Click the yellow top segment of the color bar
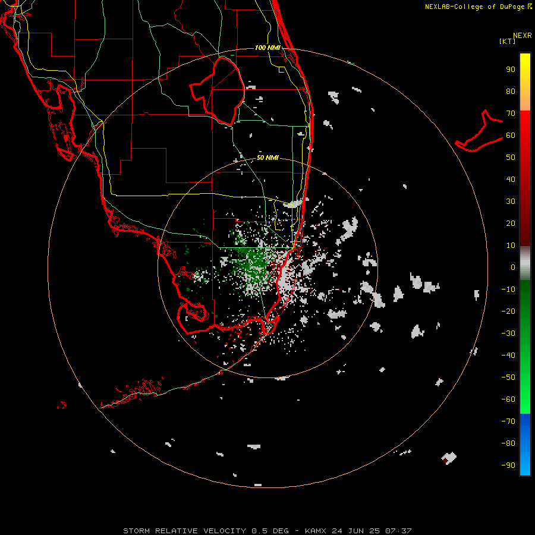 pos(525,82)
